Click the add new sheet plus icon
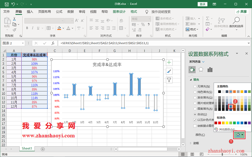 click(x=43, y=149)
